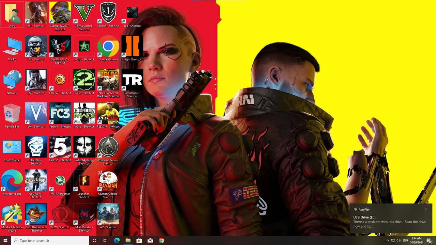Select the TombRaider shortcut icon
436x245 pixels.
132,84
